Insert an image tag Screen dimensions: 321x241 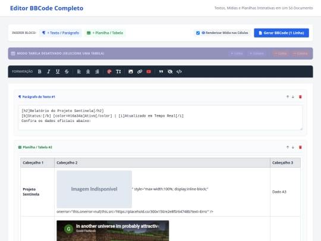(131, 71)
